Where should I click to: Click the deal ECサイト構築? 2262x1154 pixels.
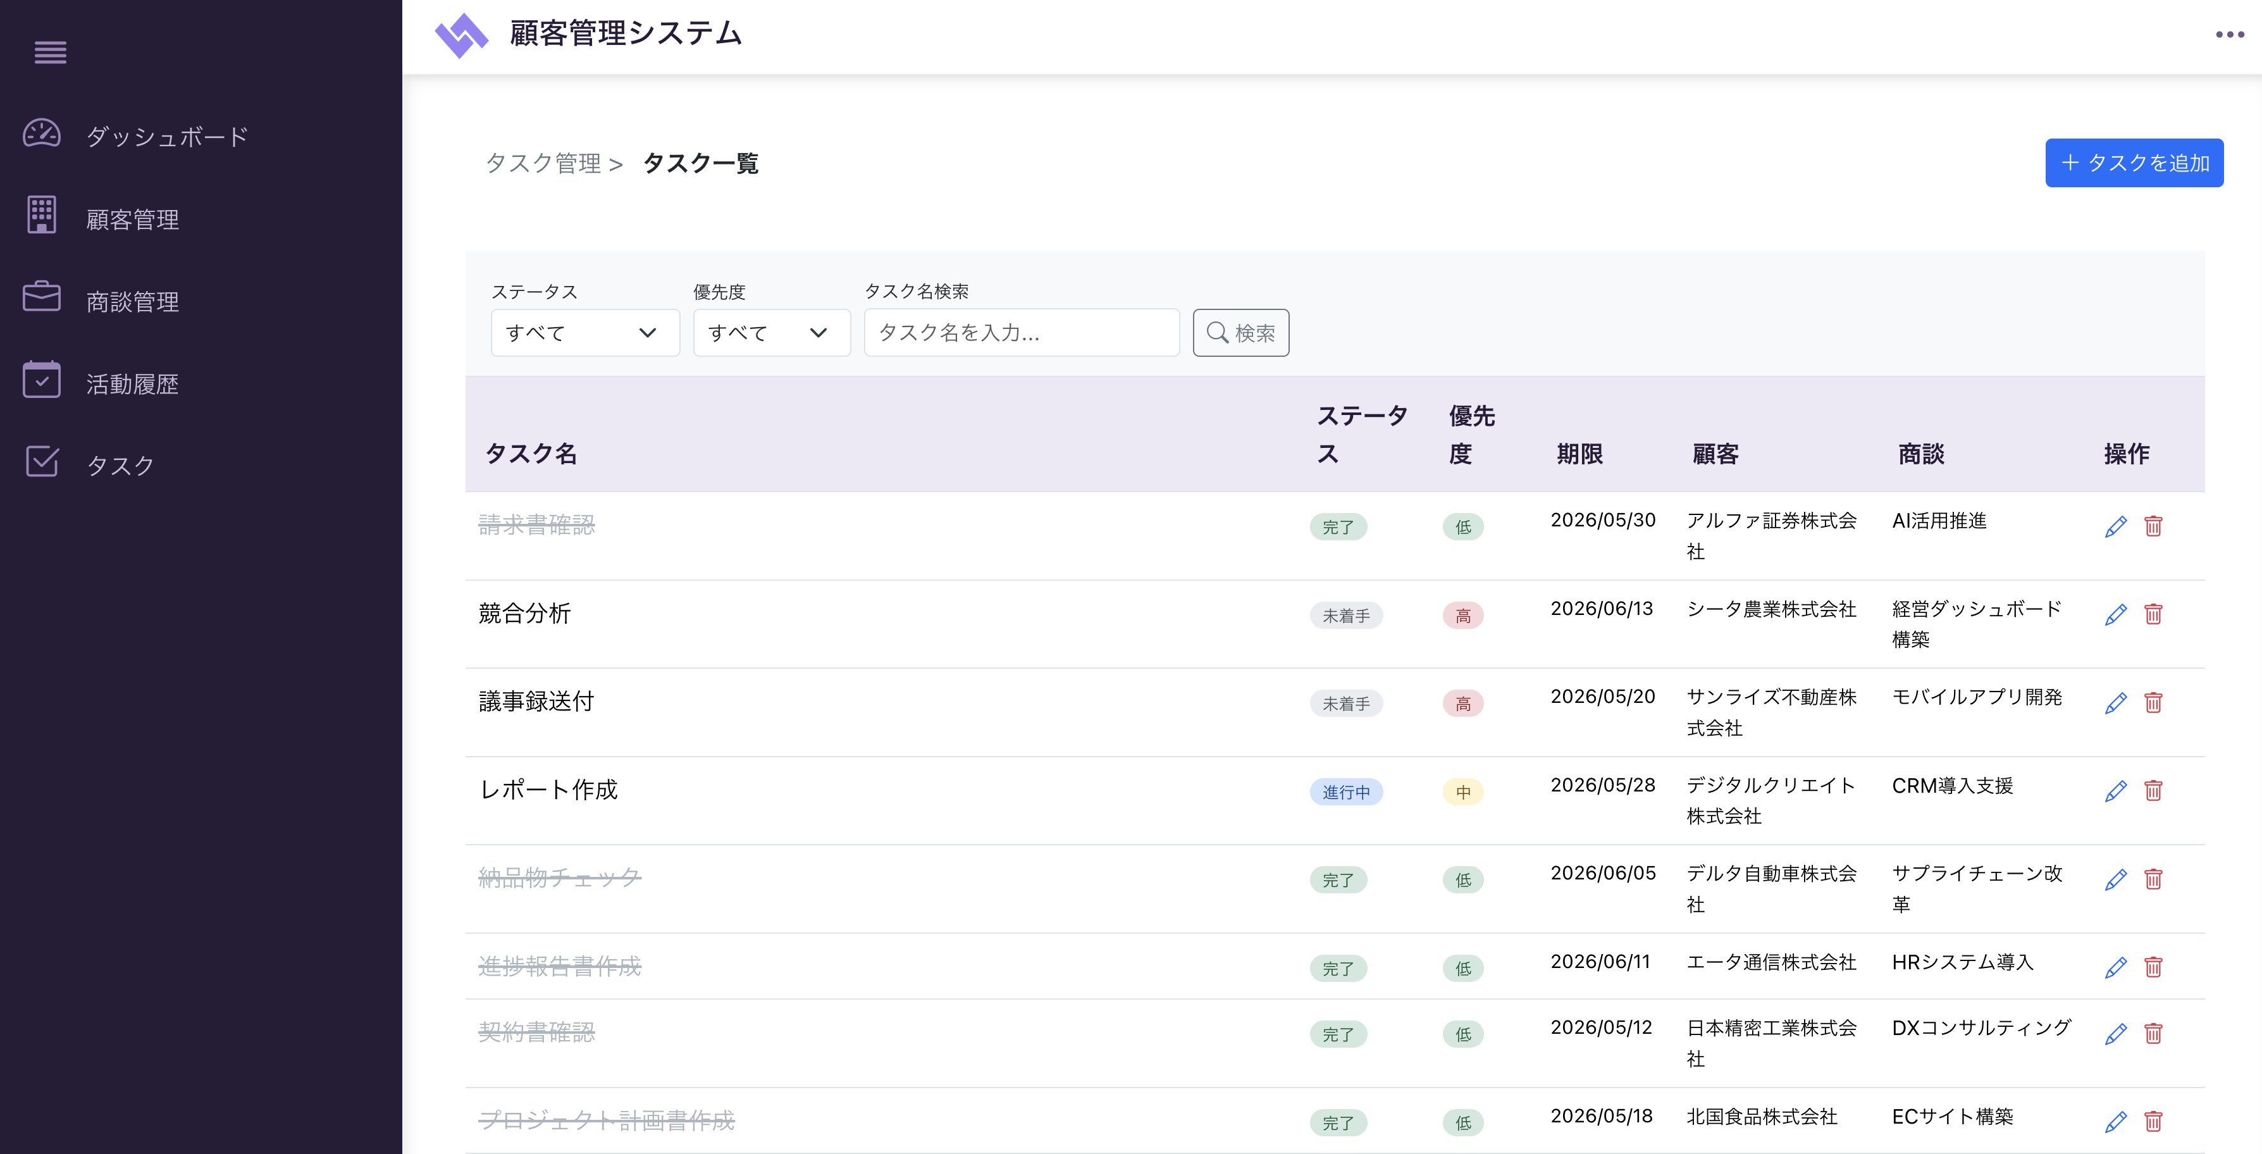pyautogui.click(x=1952, y=1116)
